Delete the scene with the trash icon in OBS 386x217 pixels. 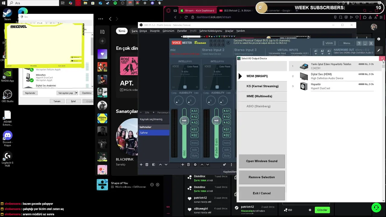[x=147, y=165]
